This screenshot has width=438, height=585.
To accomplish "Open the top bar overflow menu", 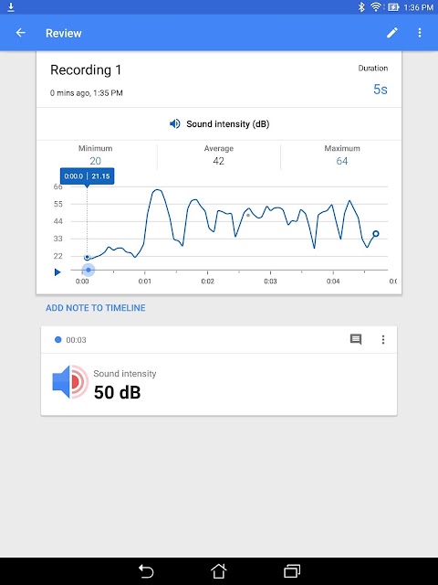I will coord(420,33).
